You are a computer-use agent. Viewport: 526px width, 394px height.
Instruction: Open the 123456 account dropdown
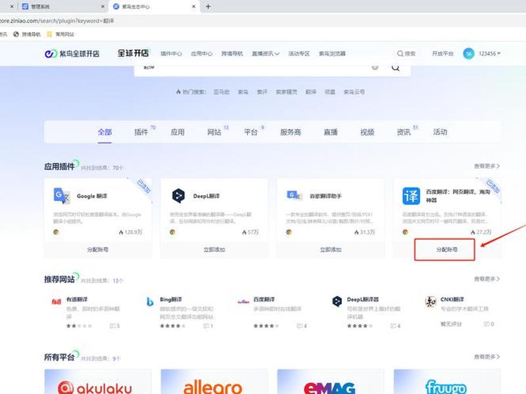[x=489, y=54]
